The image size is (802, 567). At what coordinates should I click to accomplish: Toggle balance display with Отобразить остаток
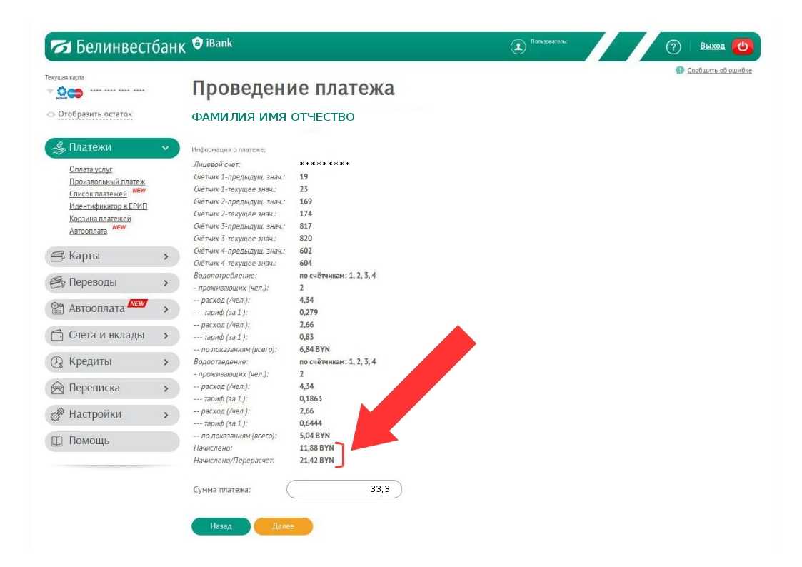point(95,114)
